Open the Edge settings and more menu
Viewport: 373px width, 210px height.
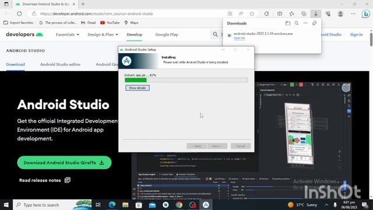tap(353, 14)
